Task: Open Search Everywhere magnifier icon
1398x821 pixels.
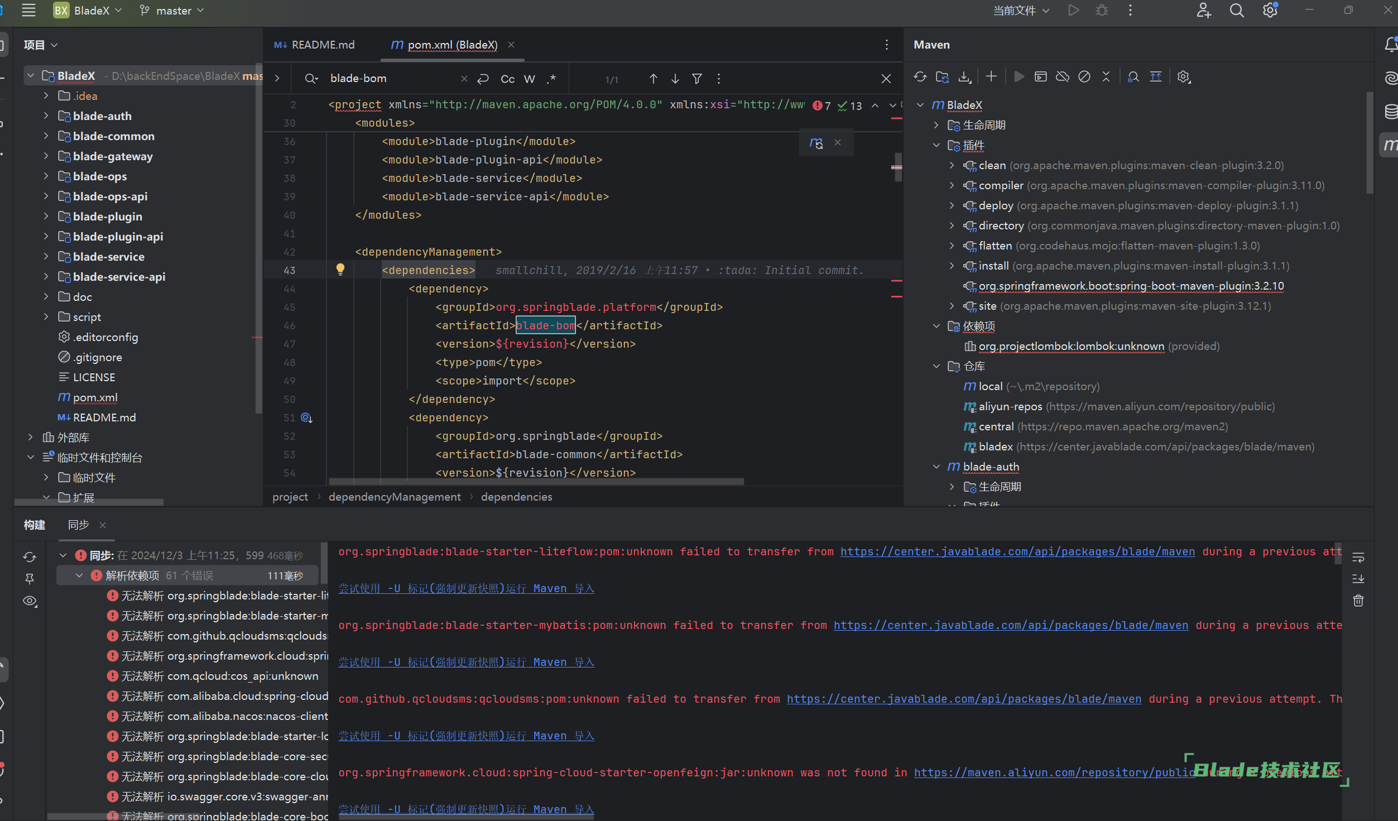Action: [1237, 10]
